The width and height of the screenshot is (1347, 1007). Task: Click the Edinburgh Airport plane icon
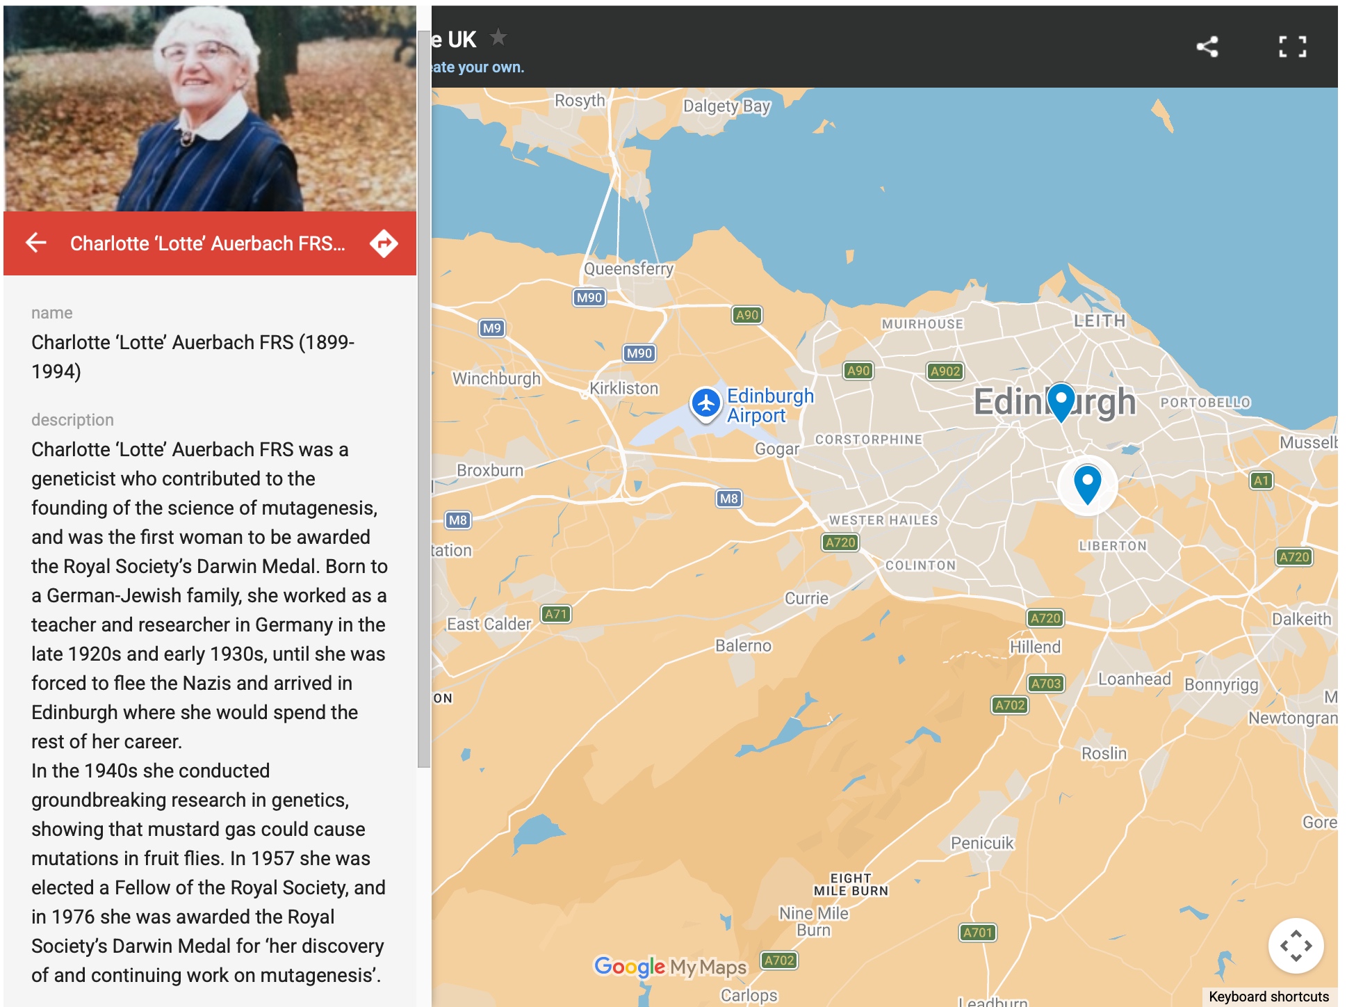click(706, 403)
